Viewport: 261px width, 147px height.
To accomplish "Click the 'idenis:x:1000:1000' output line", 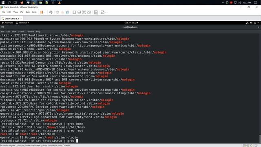I will tap(42, 127).
